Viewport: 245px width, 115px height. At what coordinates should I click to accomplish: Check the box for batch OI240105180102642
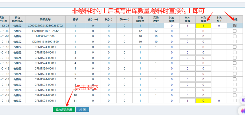[x=234, y=31]
